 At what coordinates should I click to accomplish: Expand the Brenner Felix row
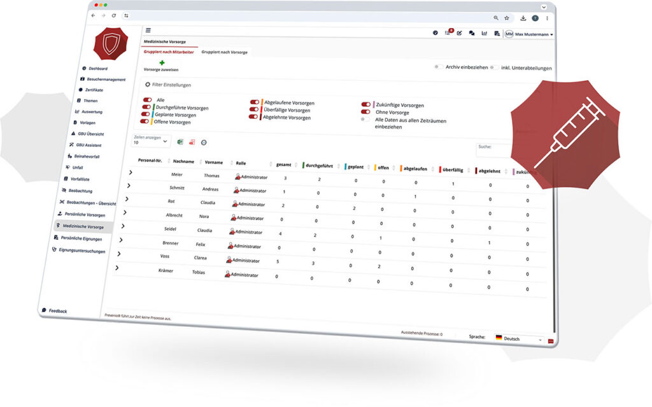tap(120, 240)
